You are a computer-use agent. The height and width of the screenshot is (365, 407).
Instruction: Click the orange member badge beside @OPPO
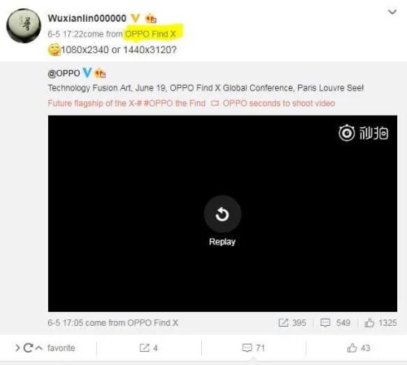click(99, 73)
